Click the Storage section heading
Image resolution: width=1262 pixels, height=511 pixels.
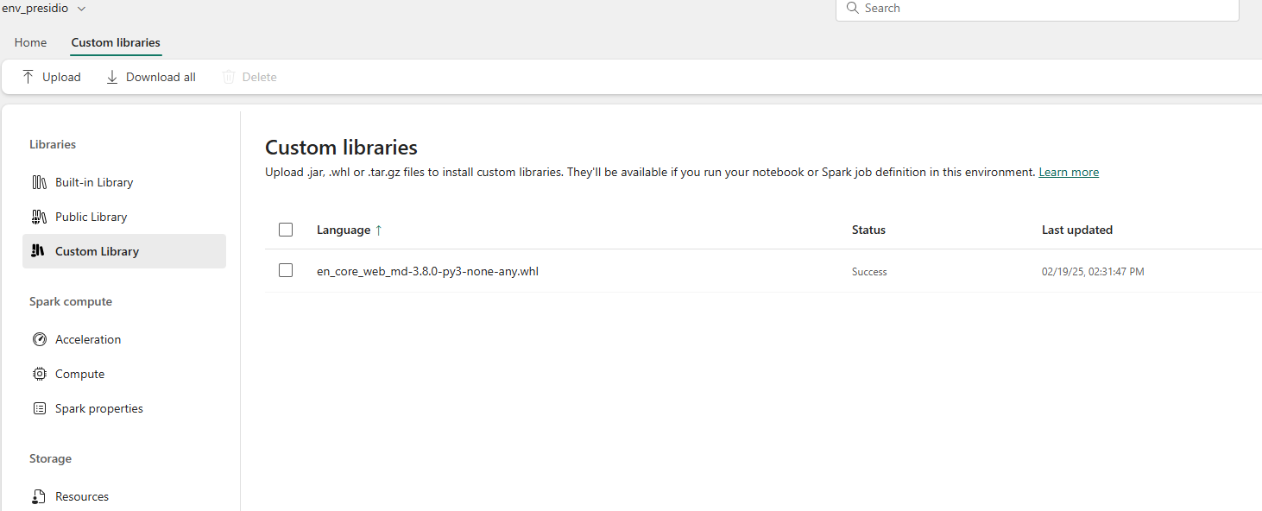click(50, 458)
